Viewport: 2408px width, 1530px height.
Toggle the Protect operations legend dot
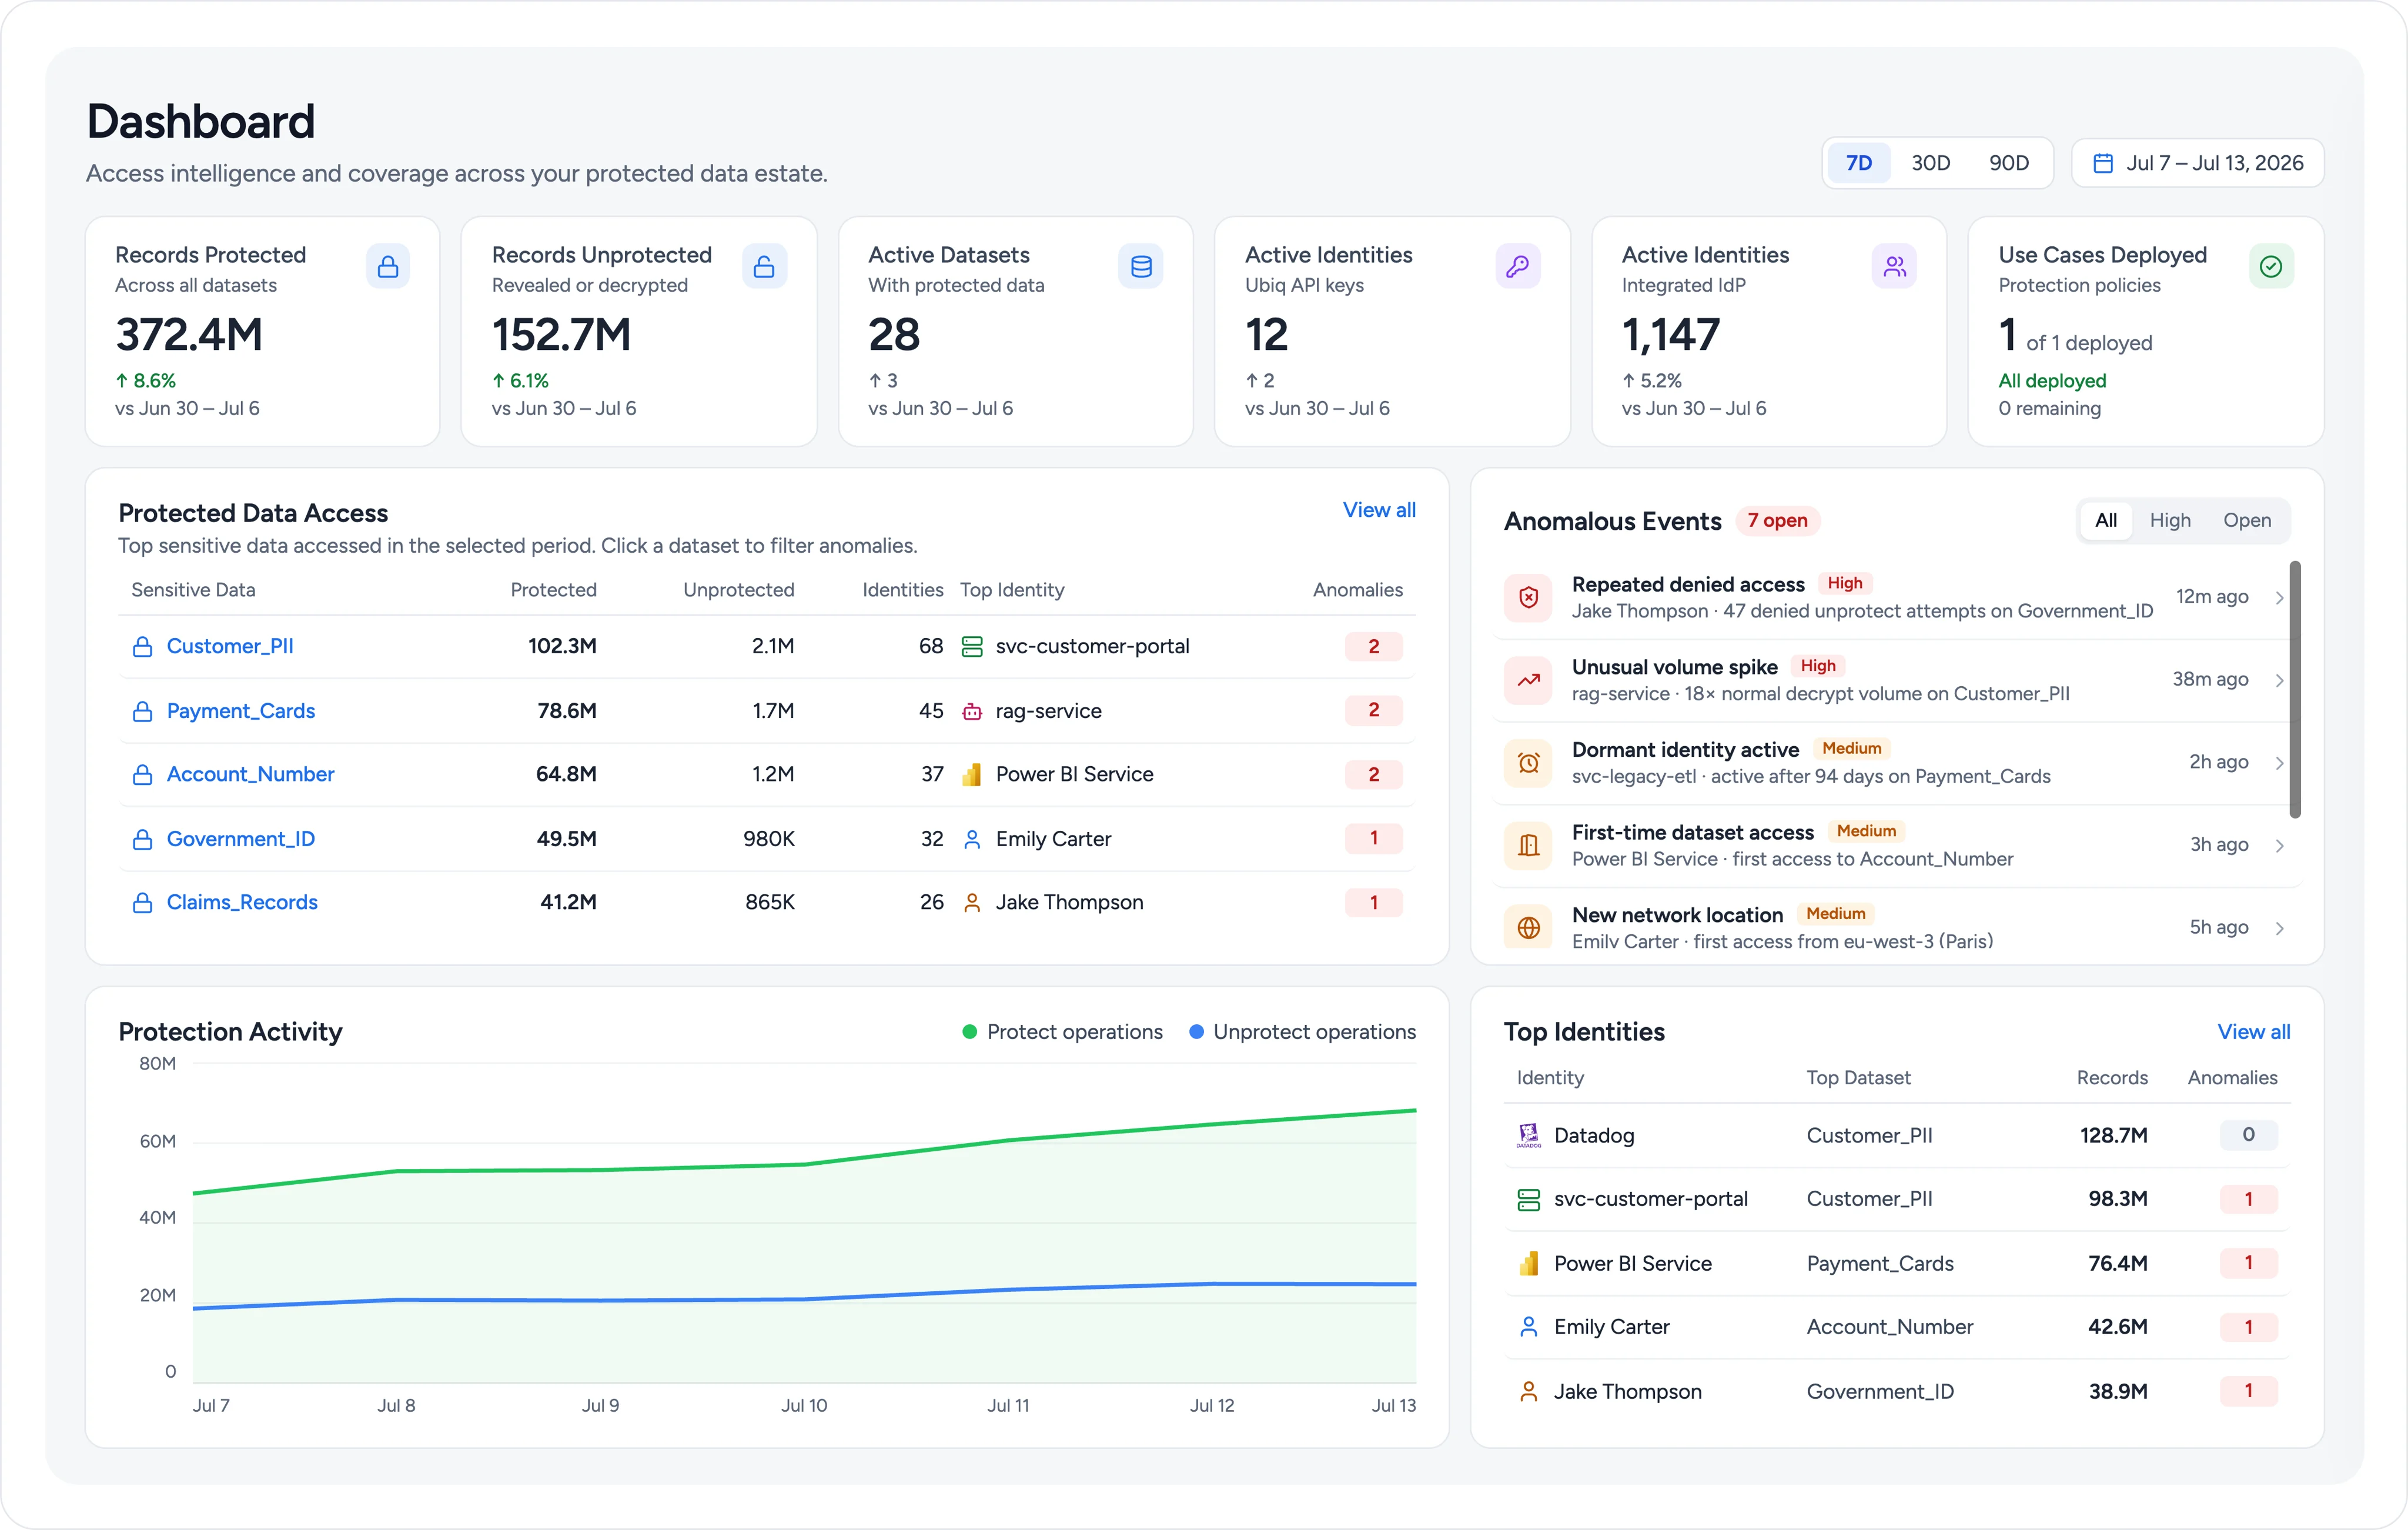tap(969, 1032)
